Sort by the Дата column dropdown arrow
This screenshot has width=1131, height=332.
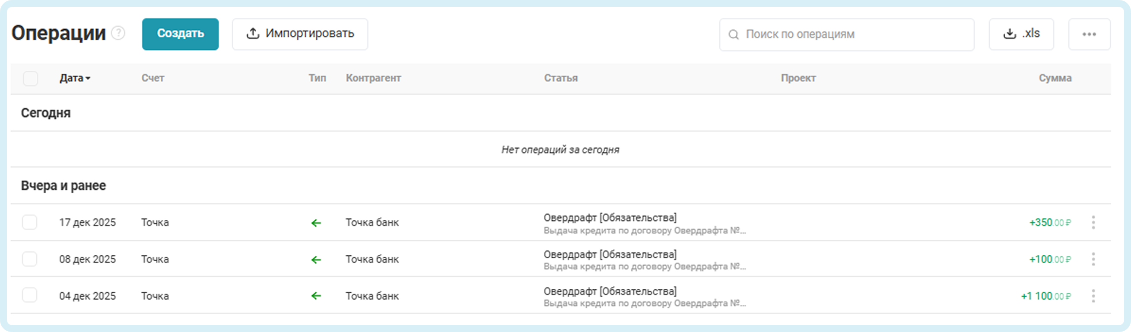[x=88, y=78]
